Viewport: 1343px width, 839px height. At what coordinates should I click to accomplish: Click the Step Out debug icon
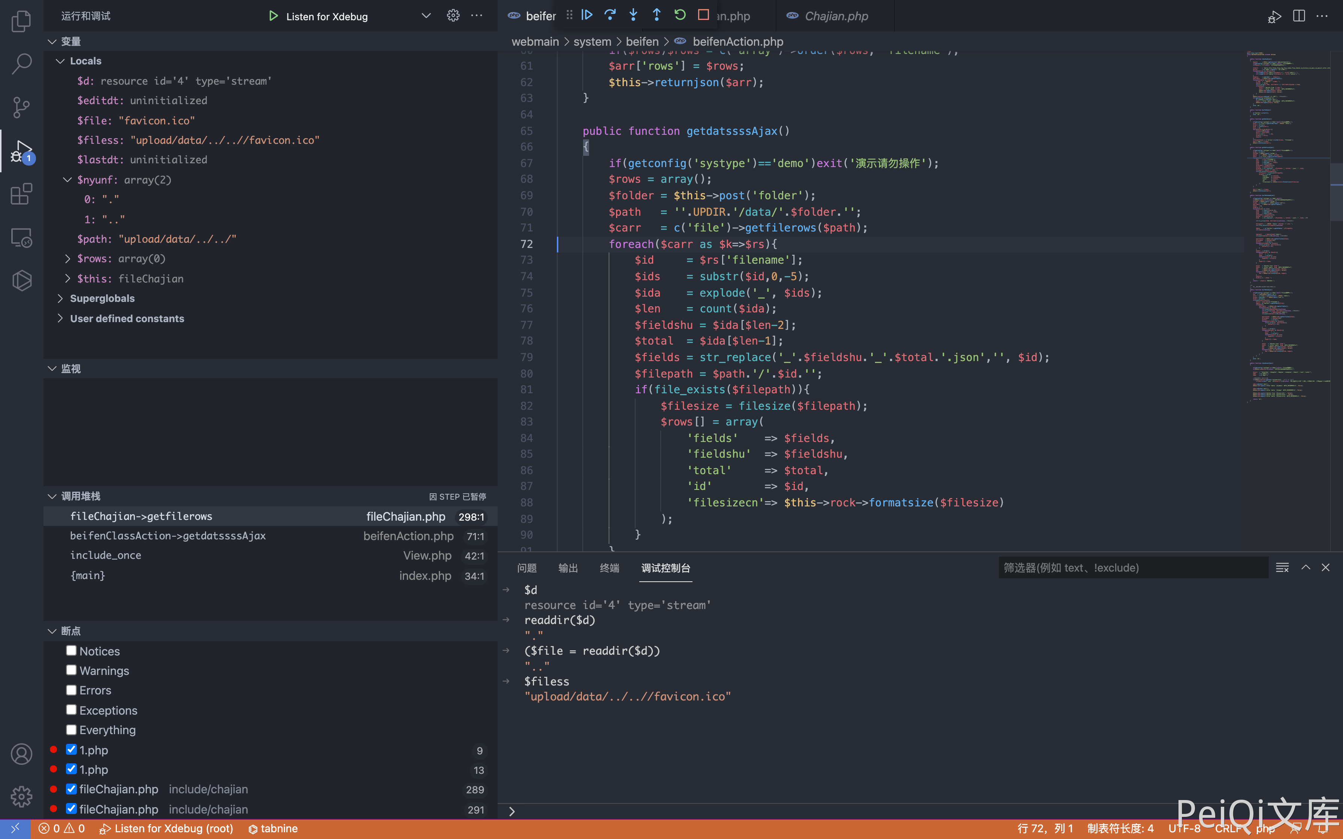point(657,15)
